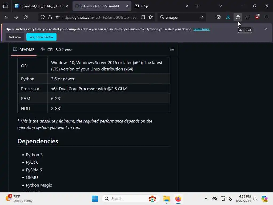Dismiss the Firefox startup notification bar

[x=266, y=29]
